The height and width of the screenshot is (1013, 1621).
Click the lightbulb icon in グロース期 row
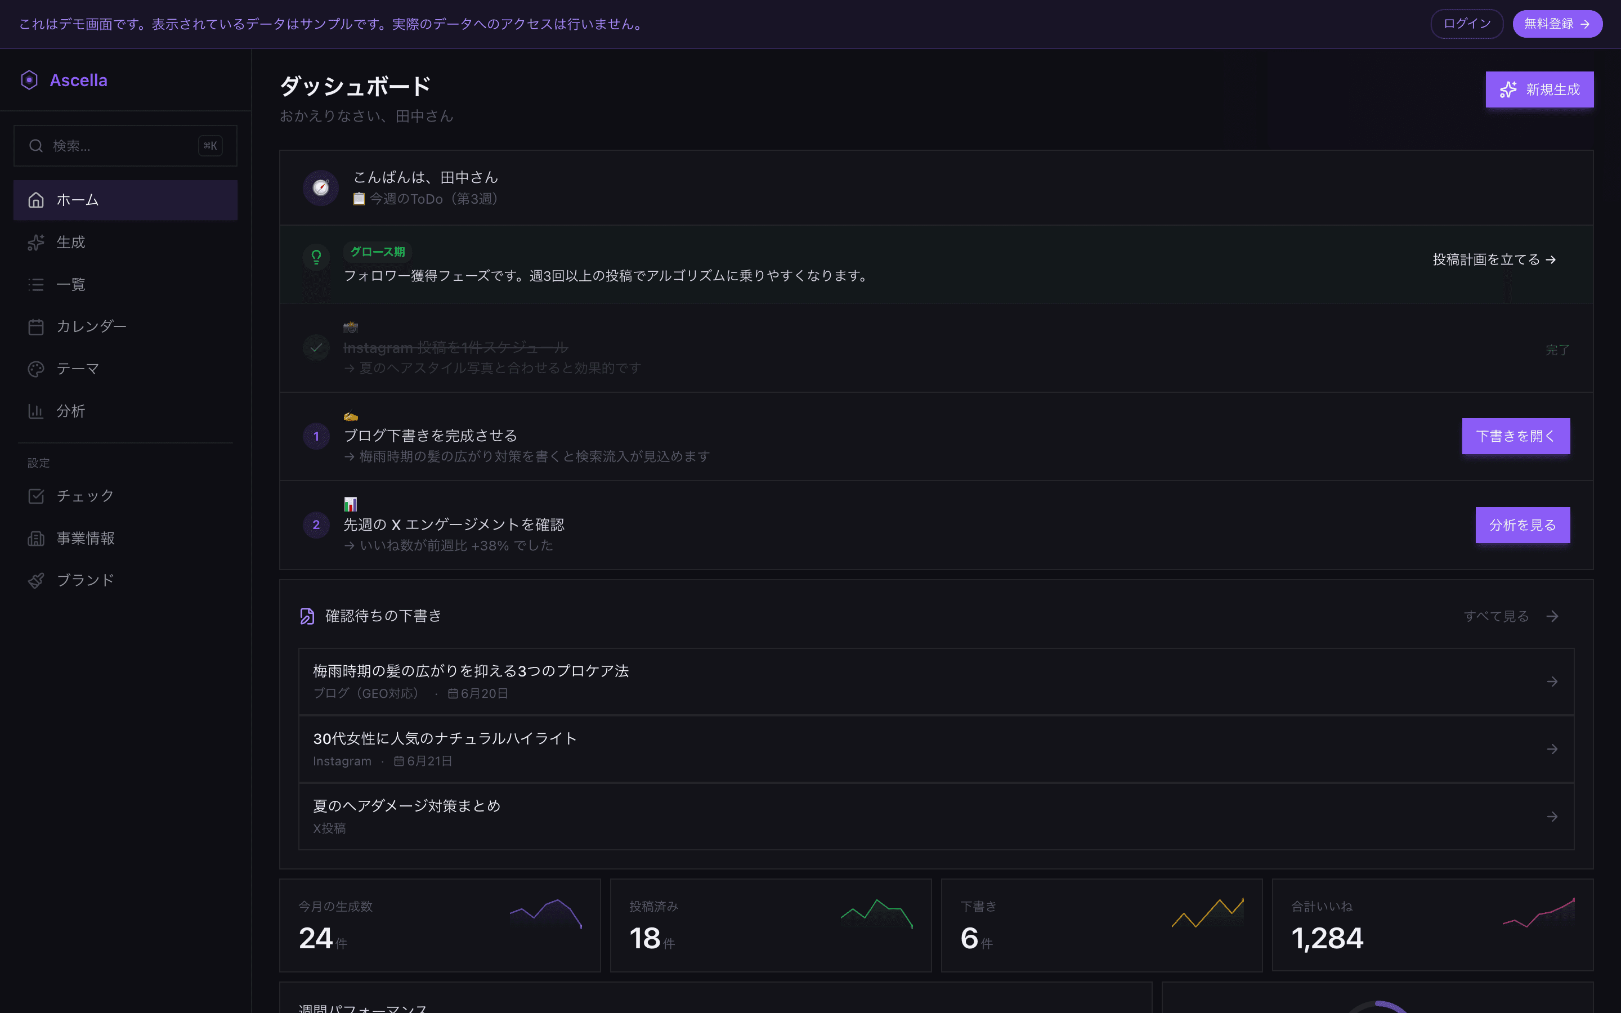(x=316, y=257)
